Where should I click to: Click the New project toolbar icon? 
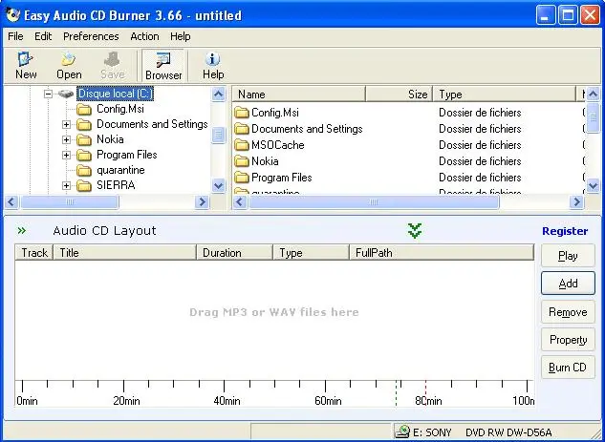point(26,59)
